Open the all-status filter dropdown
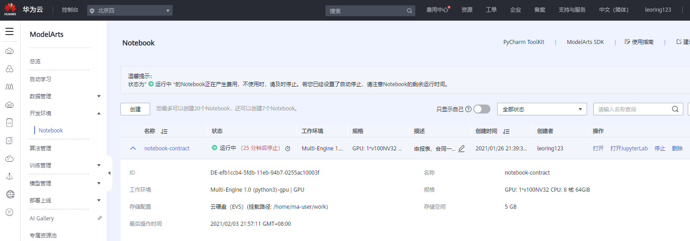 542,109
